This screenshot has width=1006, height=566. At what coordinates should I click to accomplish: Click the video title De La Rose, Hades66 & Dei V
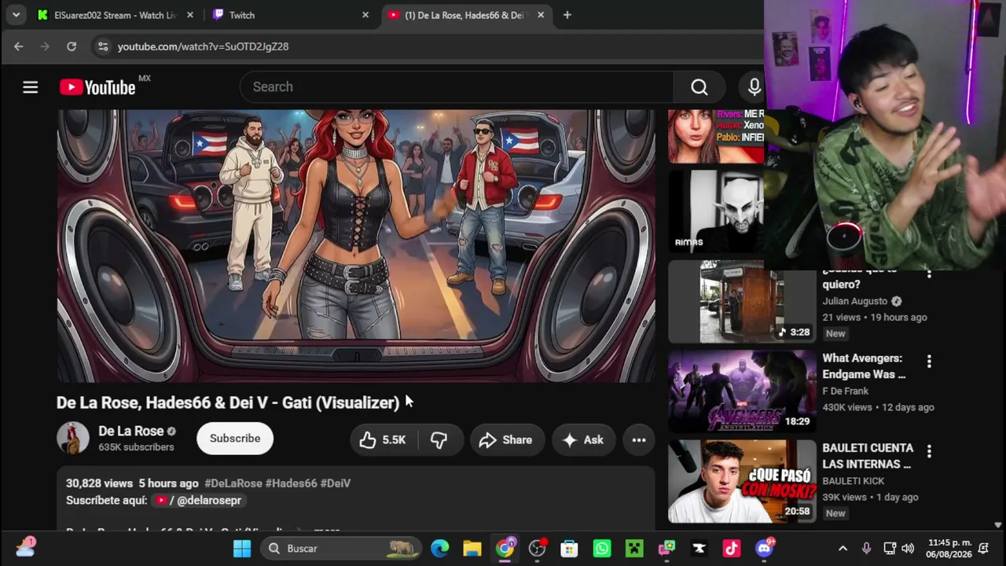point(228,402)
